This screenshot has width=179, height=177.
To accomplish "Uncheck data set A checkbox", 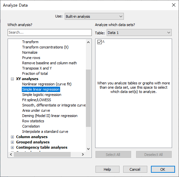I will 99,42.
